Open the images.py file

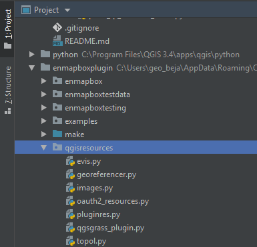click(95, 188)
